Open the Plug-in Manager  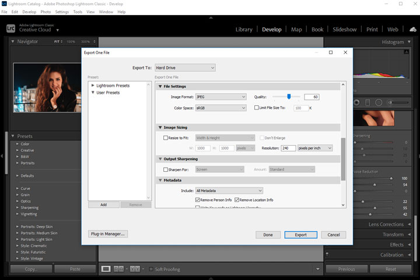[108, 234]
